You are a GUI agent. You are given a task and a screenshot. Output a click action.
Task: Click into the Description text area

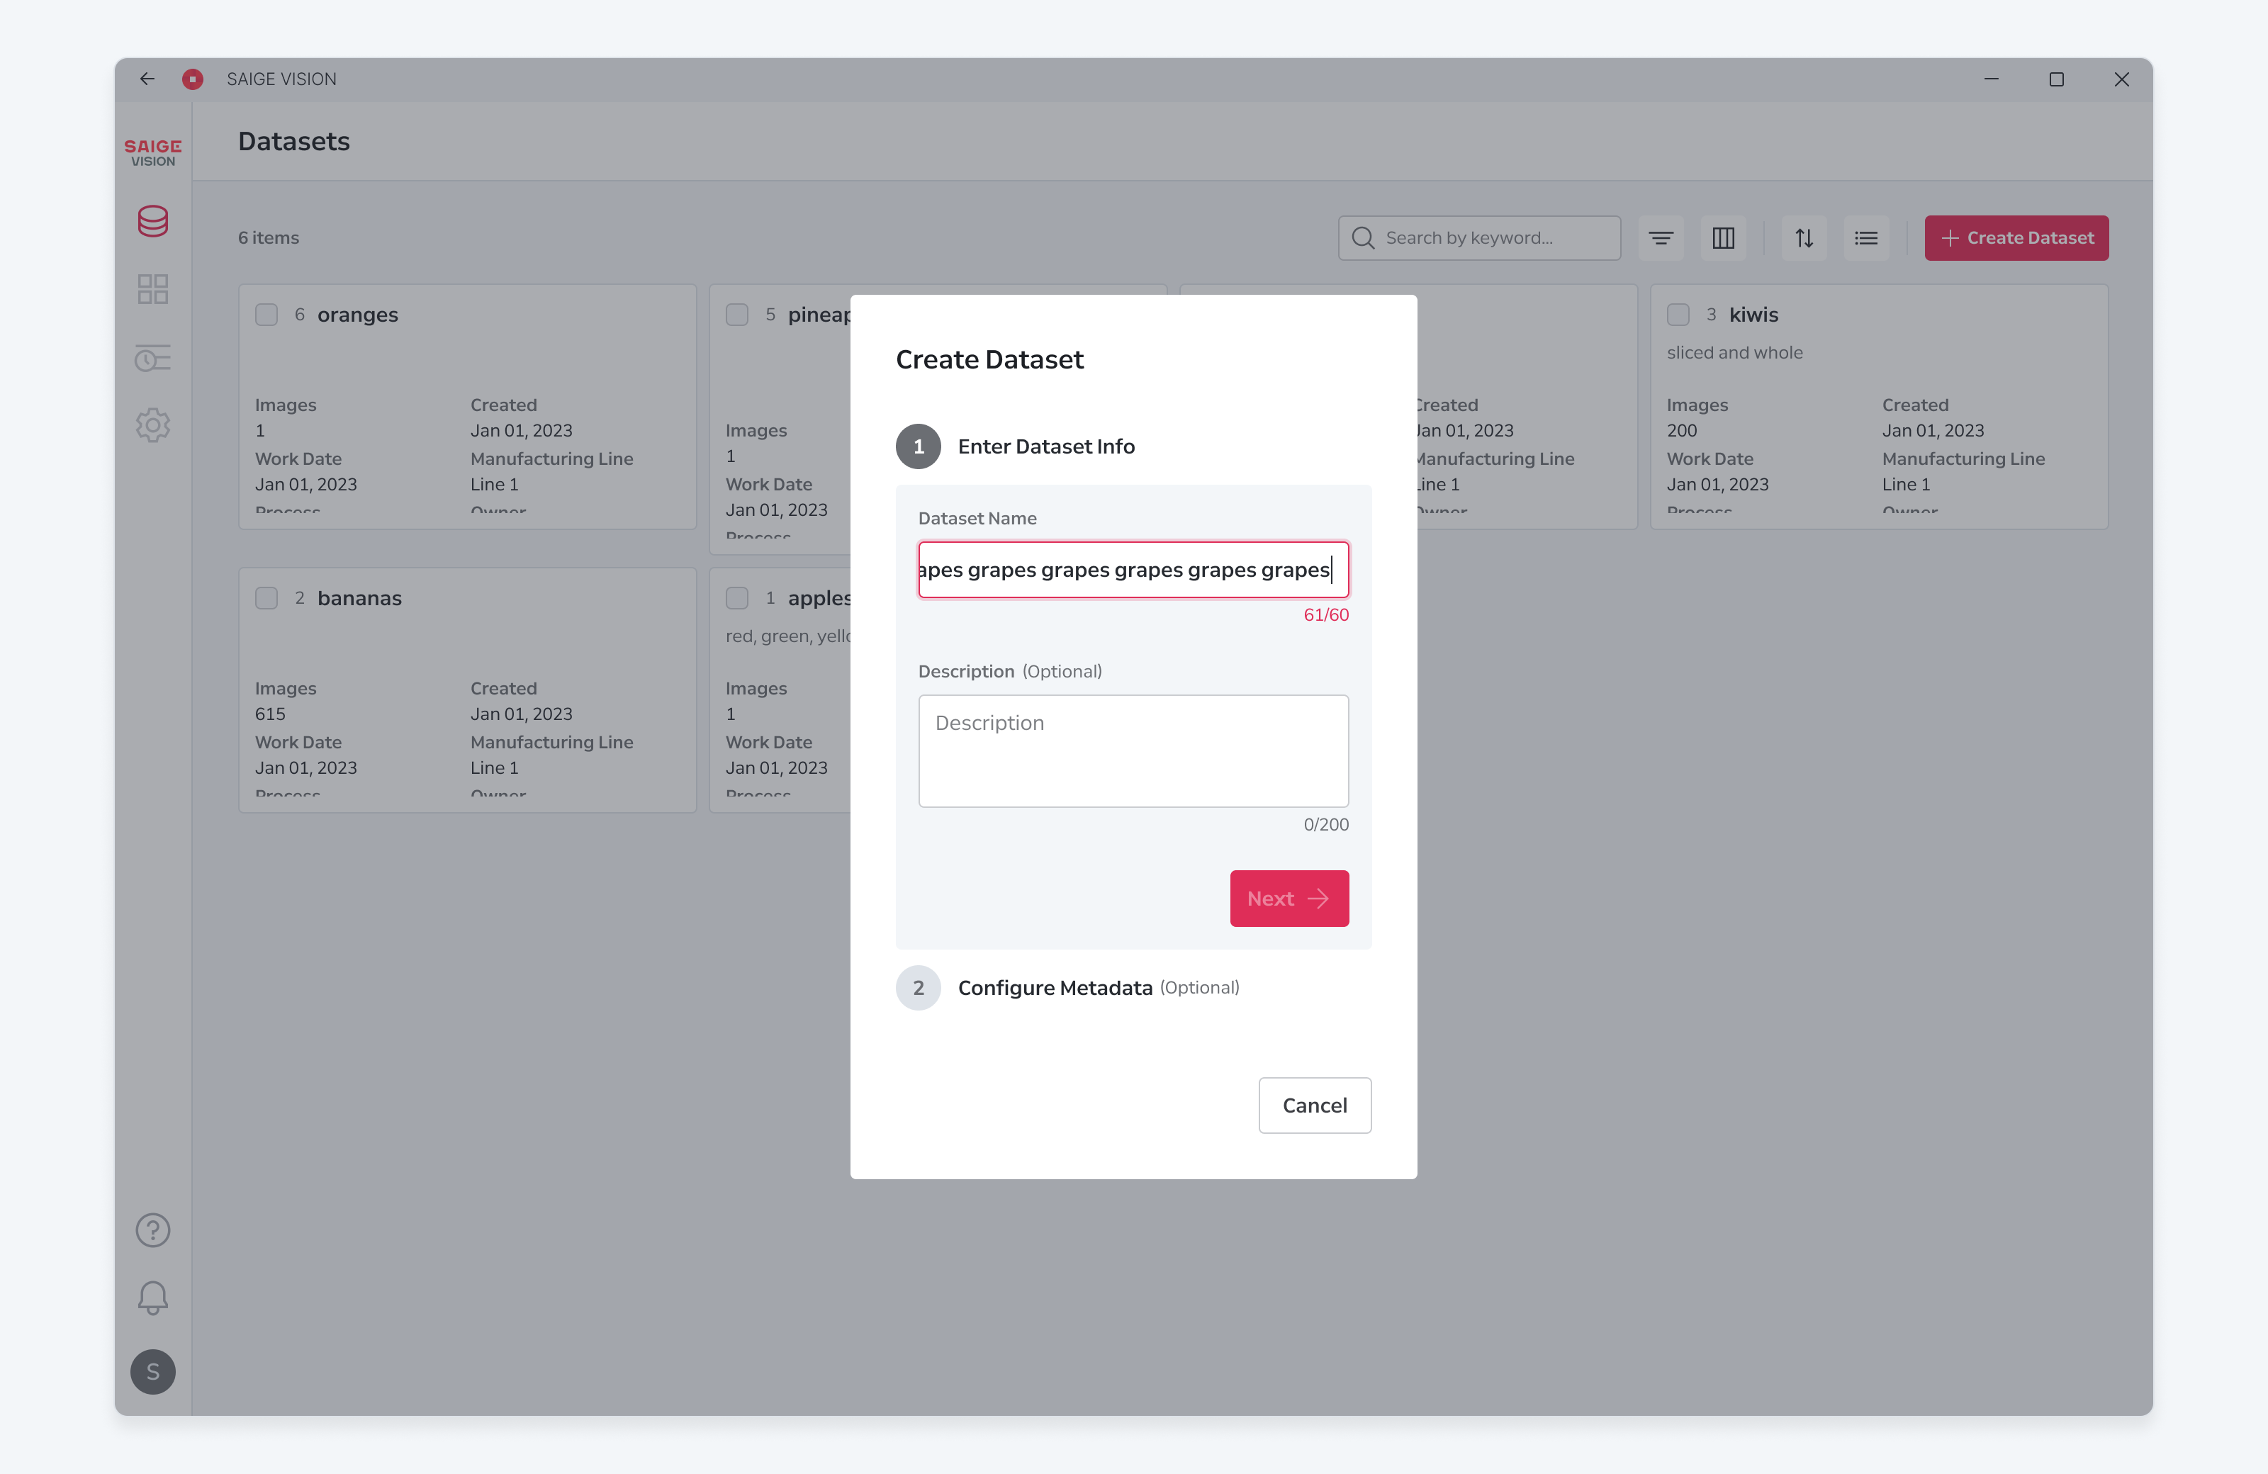coord(1133,750)
